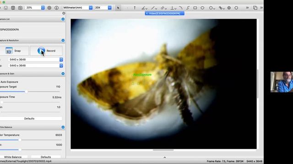
Task: Click the quick-save icon beside the camera icon
Action: coord(13,8)
